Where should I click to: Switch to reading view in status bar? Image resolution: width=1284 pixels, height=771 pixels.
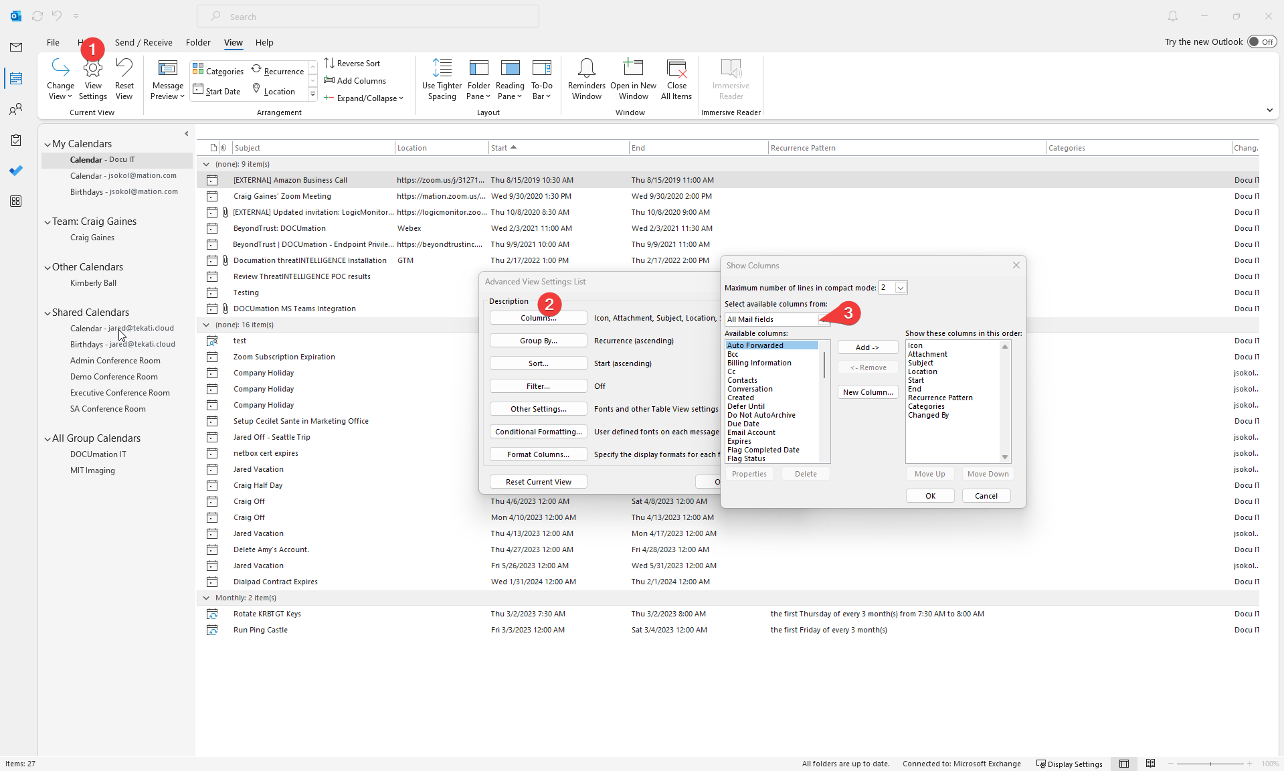click(x=1150, y=764)
